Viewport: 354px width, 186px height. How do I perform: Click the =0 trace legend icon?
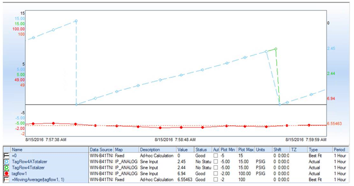(x=7, y=156)
